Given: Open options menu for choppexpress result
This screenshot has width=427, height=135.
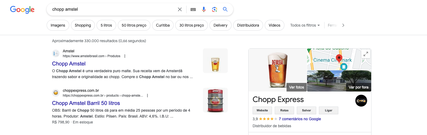Looking at the screenshot, I should 147,96.
